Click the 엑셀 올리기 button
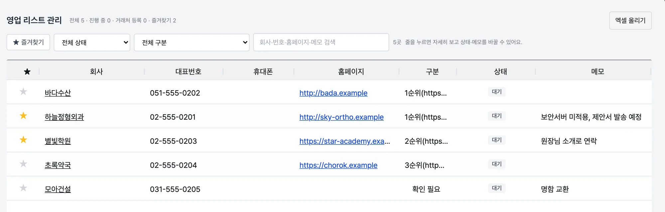Screen dimensions: 665x212 (630, 20)
